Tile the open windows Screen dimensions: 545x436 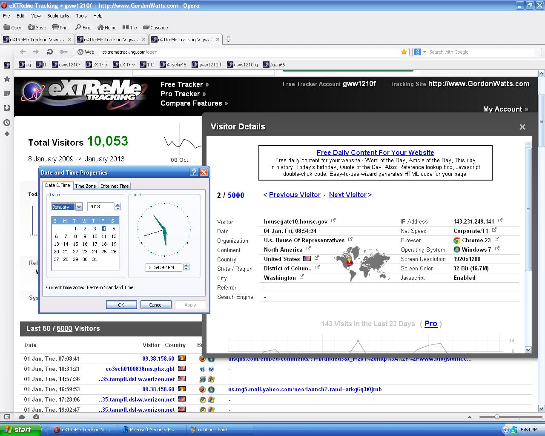(129, 27)
